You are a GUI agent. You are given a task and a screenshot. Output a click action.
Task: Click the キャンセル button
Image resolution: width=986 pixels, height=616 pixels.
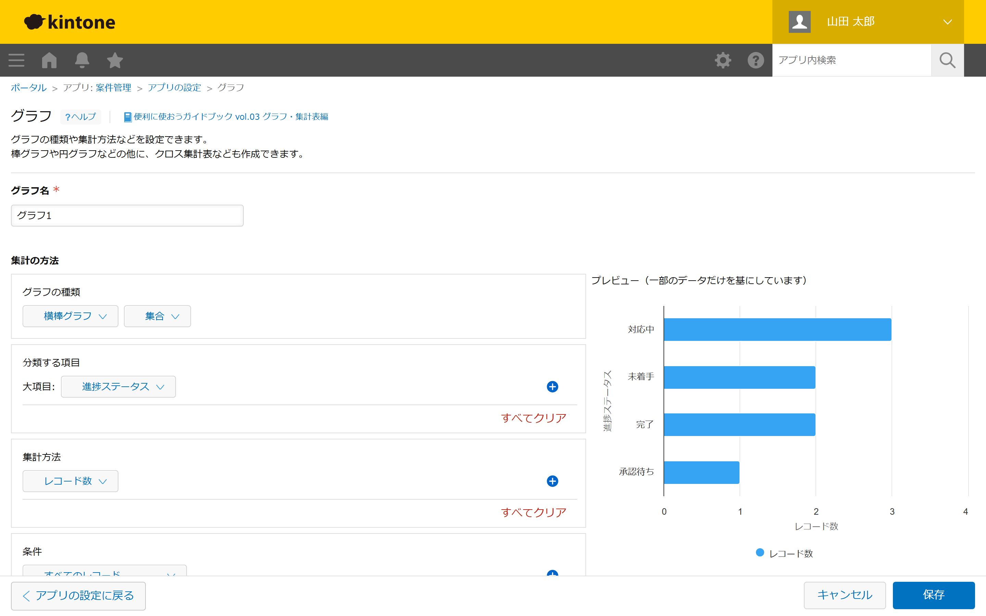845,595
